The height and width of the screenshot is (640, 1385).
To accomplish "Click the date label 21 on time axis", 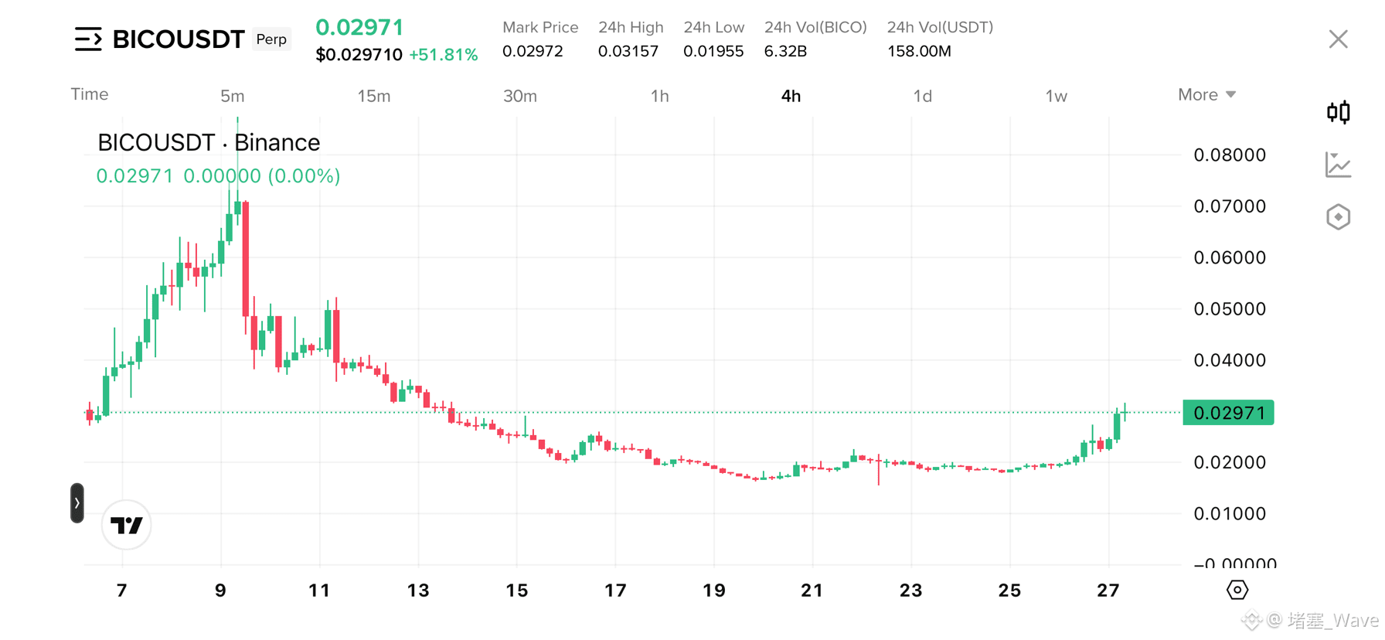I will coord(812,591).
